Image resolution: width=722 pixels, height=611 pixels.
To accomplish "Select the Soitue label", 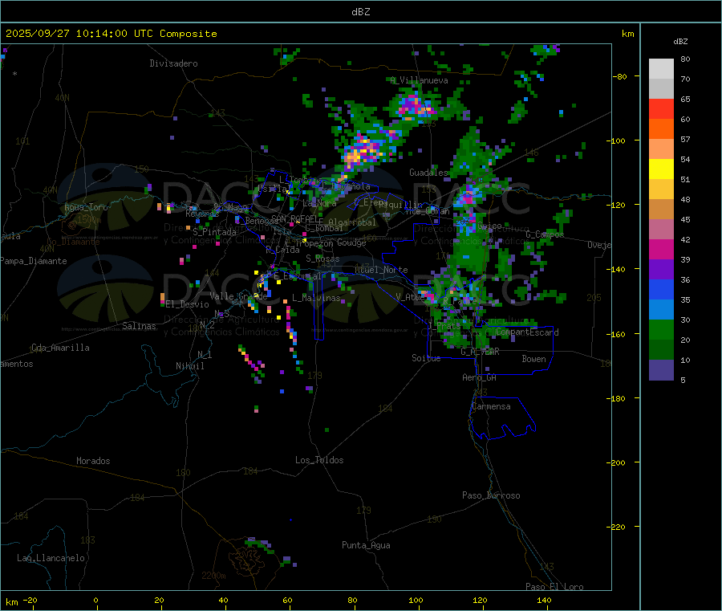I will 426,358.
